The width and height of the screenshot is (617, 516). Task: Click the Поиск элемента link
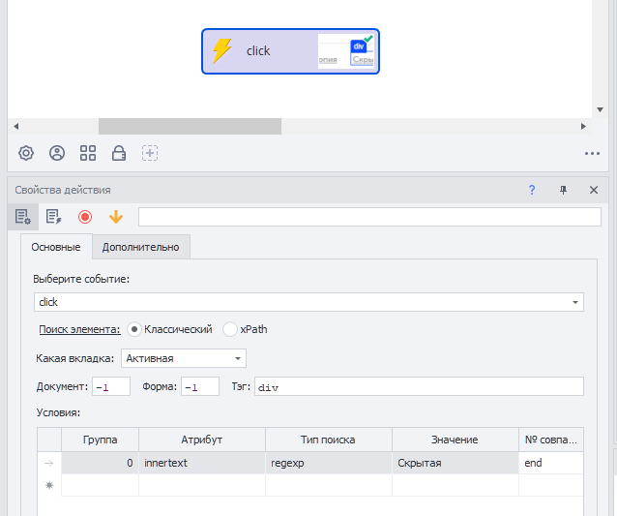pos(79,329)
